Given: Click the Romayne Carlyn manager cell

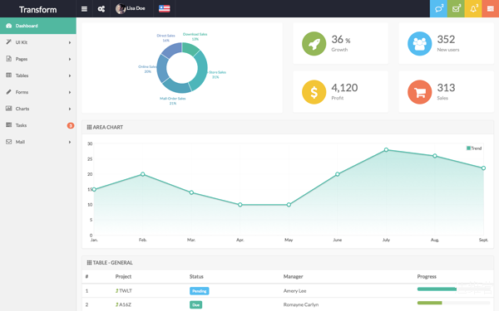Looking at the screenshot, I should [301, 304].
